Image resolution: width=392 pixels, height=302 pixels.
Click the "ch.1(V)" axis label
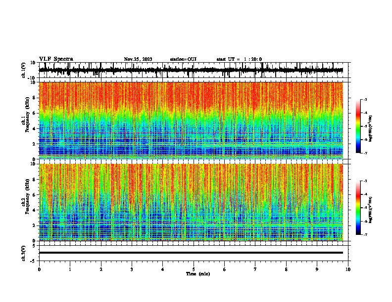point(24,70)
